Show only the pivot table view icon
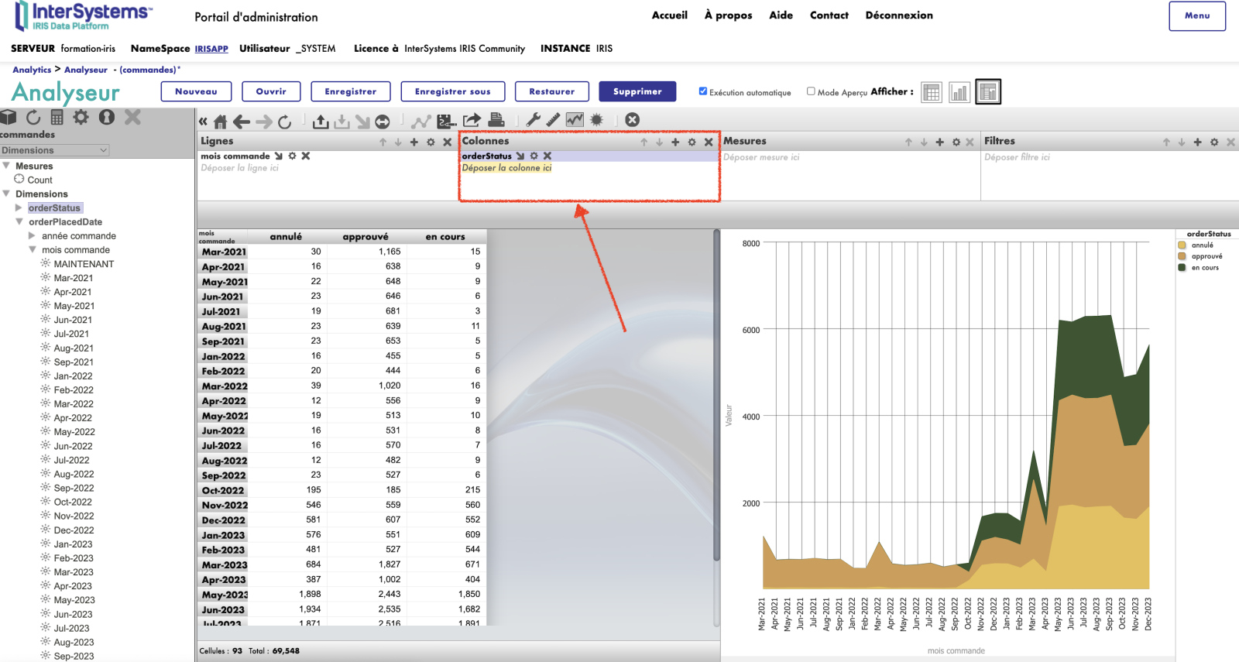Screen dimensions: 1239x662 pyautogui.click(x=932, y=92)
